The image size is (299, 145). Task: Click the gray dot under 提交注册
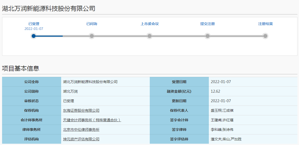pos(207,36)
